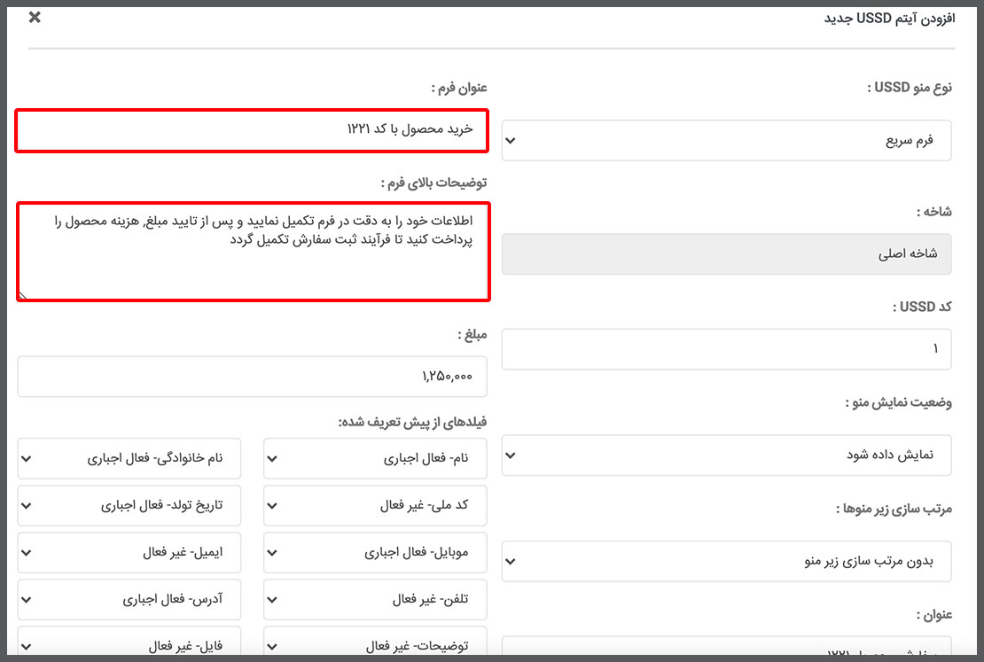Expand the telephone field status dropdown
This screenshot has height=662, width=984.
[376, 600]
